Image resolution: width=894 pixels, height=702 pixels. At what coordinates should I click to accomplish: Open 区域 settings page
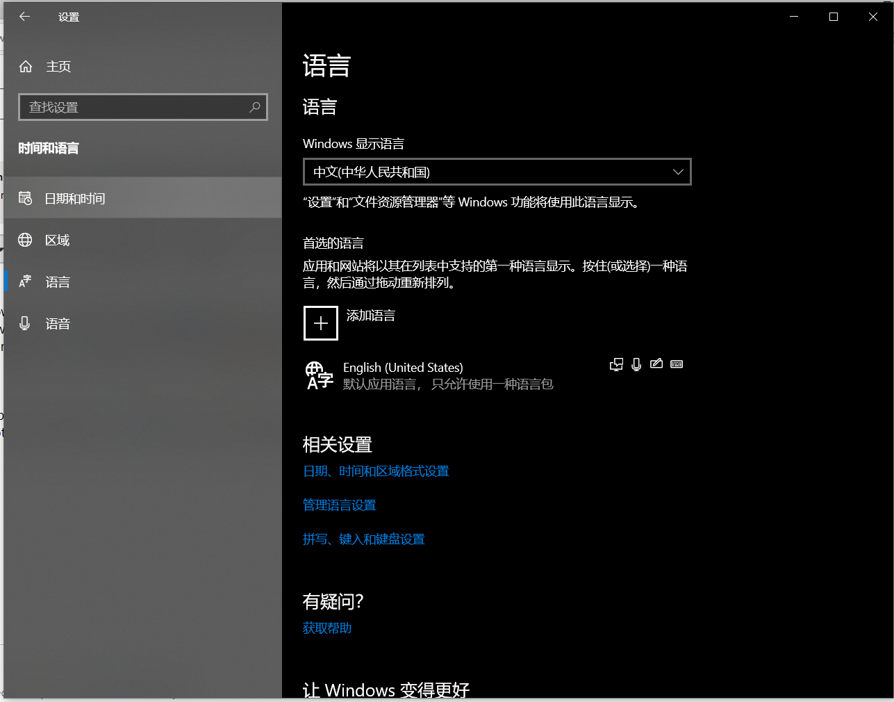[x=143, y=240]
